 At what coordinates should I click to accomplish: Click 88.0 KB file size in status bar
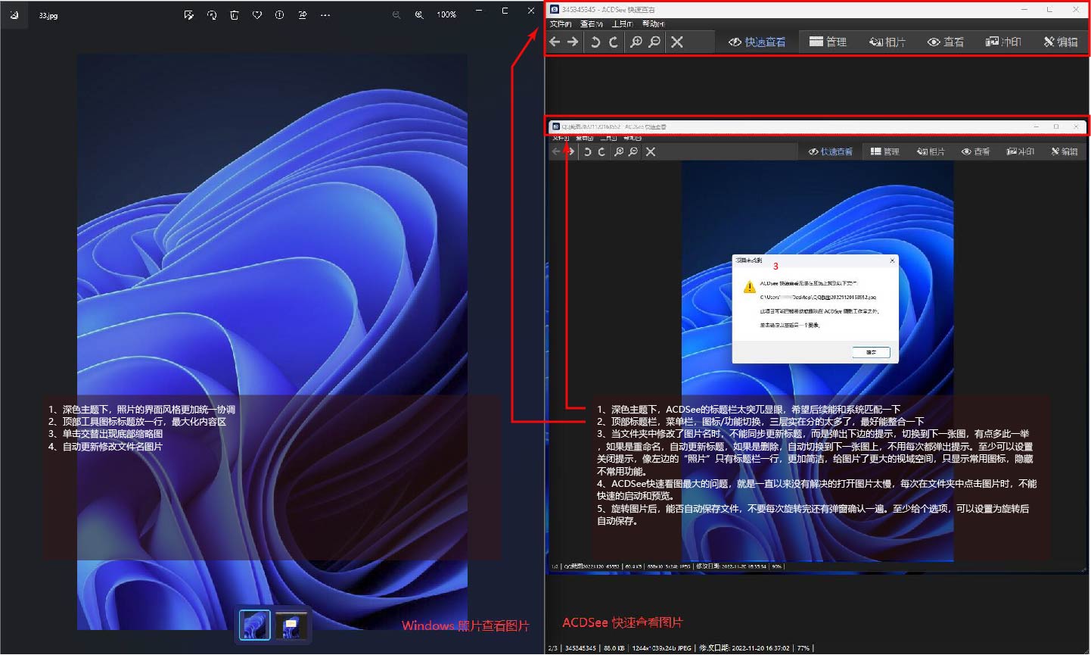pyautogui.click(x=615, y=648)
